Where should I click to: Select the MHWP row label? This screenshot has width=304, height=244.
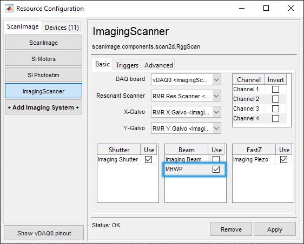pos(174,169)
